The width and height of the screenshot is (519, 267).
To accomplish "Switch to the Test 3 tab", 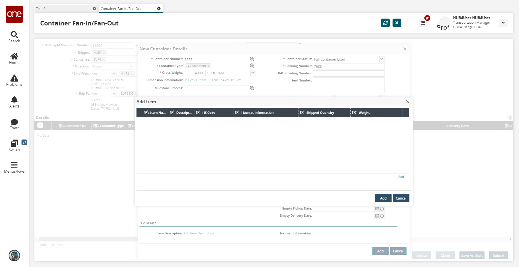I will (63, 9).
